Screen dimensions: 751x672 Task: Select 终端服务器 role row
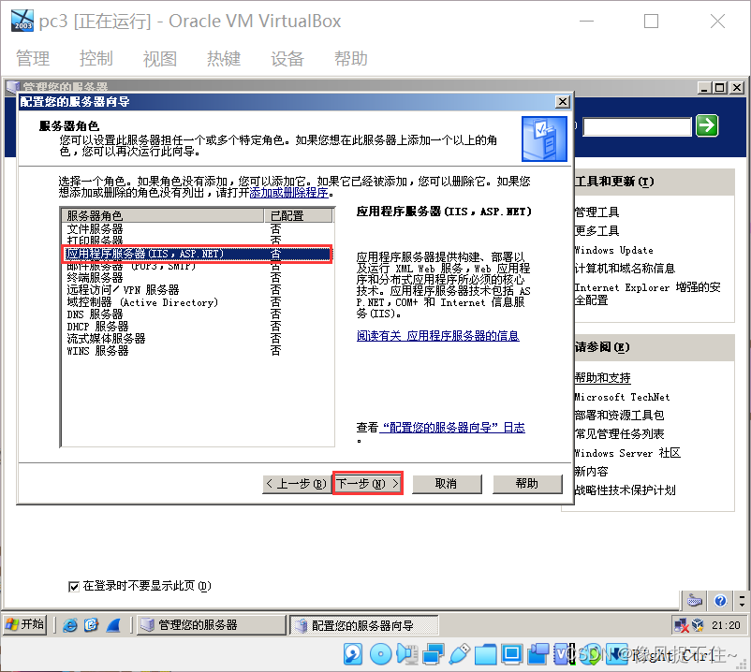[x=198, y=278]
